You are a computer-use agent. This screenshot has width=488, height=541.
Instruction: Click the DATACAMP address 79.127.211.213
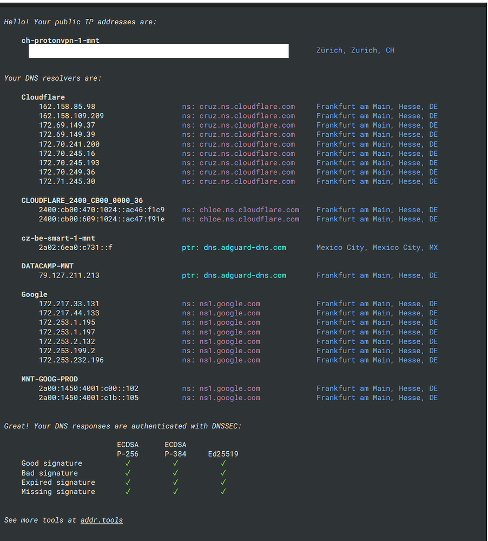tap(69, 275)
